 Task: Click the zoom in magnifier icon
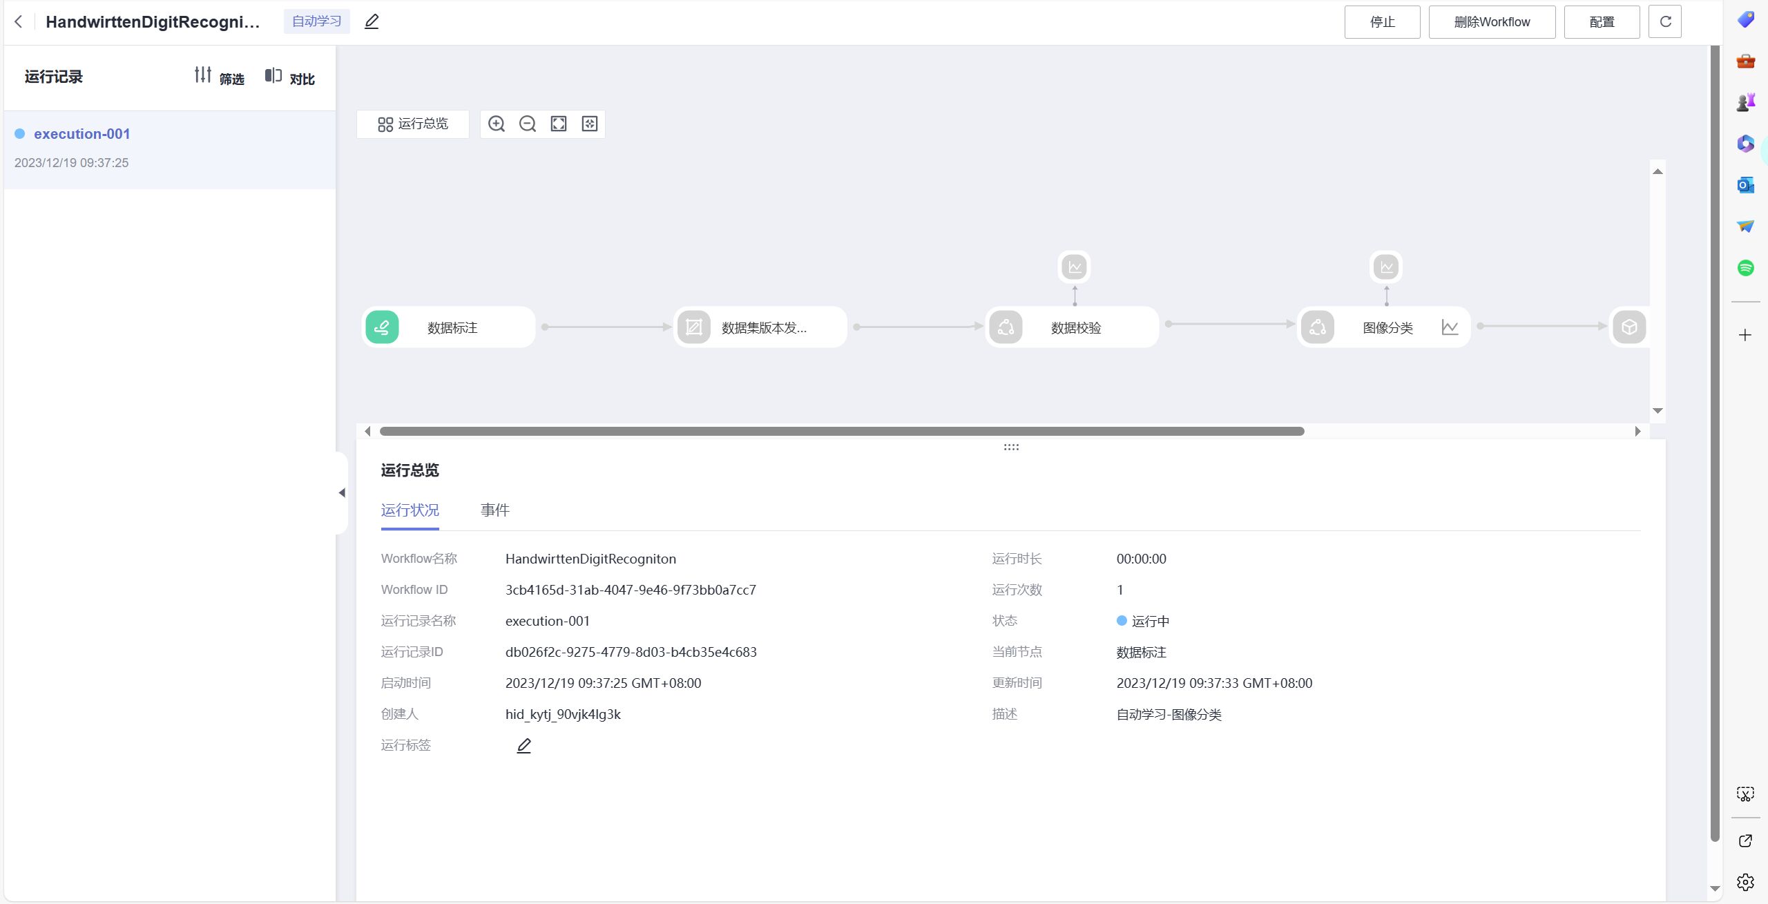[496, 124]
